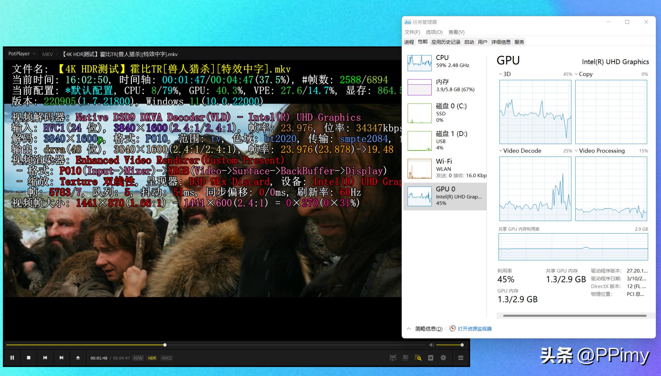
Task: Pause the video playback
Action: click(x=12, y=358)
